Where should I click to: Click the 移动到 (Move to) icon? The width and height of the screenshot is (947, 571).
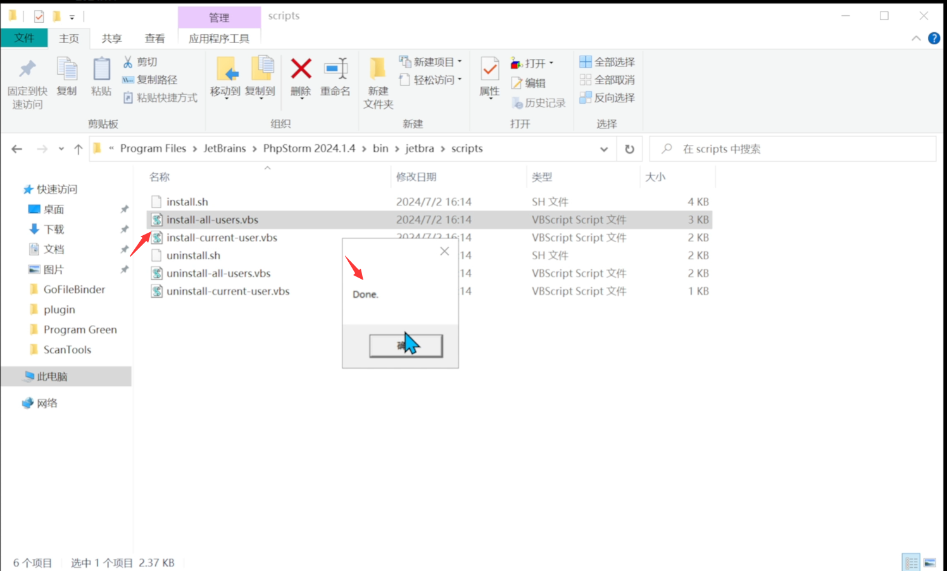(226, 69)
